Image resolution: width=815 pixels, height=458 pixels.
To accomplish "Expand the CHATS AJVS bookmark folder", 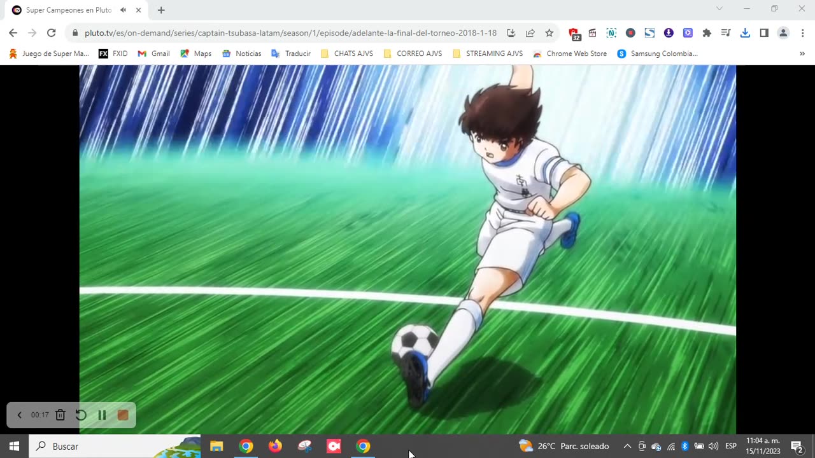I will pyautogui.click(x=347, y=53).
